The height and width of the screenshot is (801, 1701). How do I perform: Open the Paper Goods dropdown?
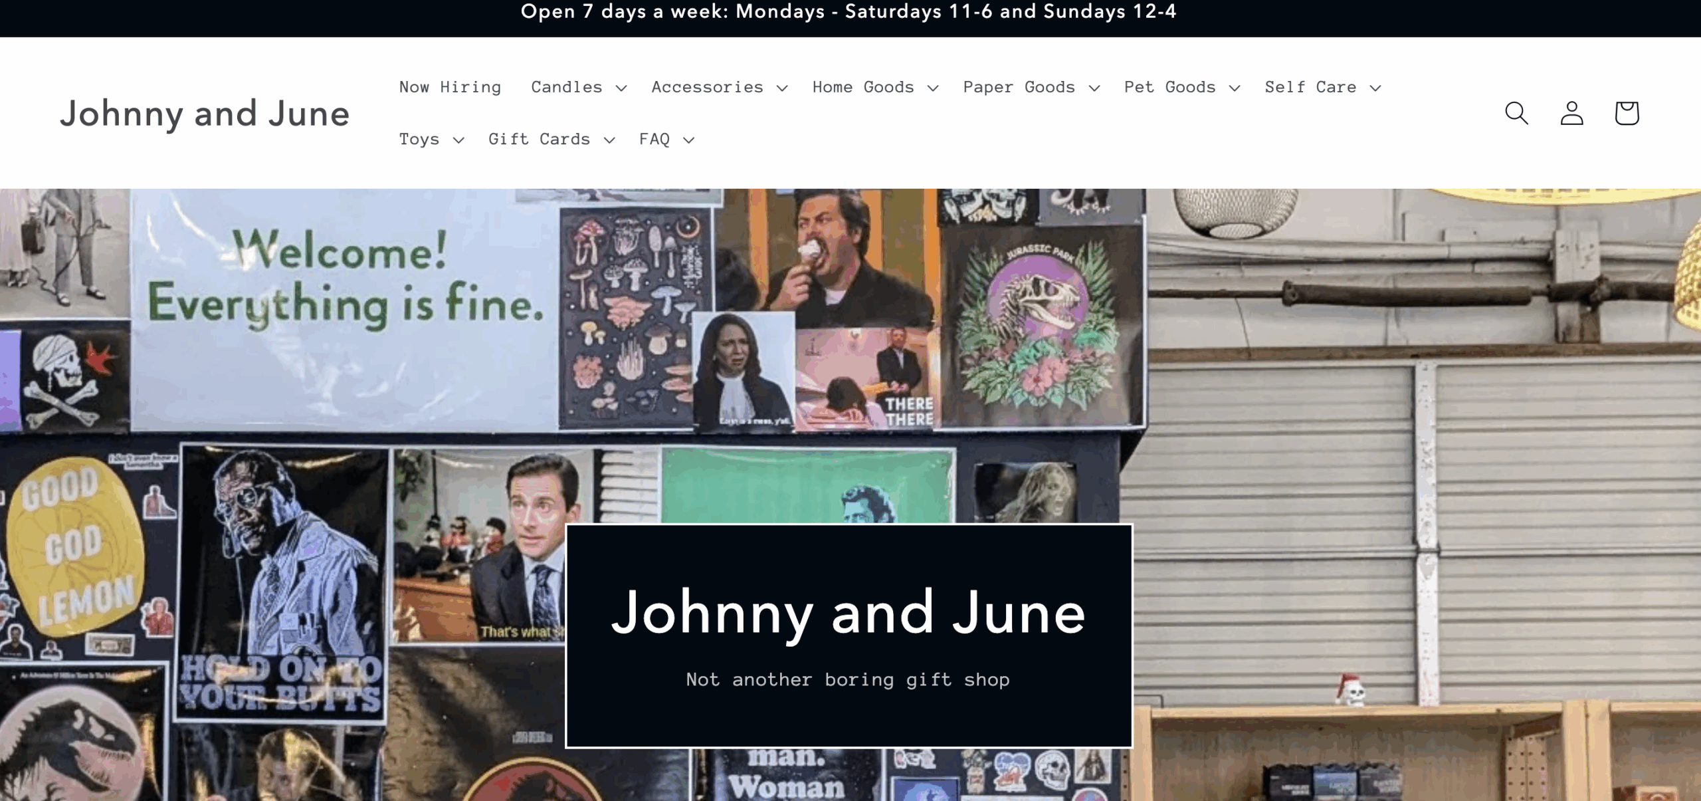1095,87
